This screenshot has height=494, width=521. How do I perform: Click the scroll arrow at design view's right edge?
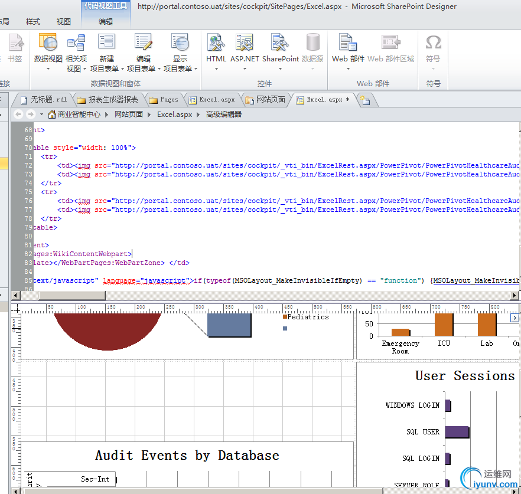515,318
